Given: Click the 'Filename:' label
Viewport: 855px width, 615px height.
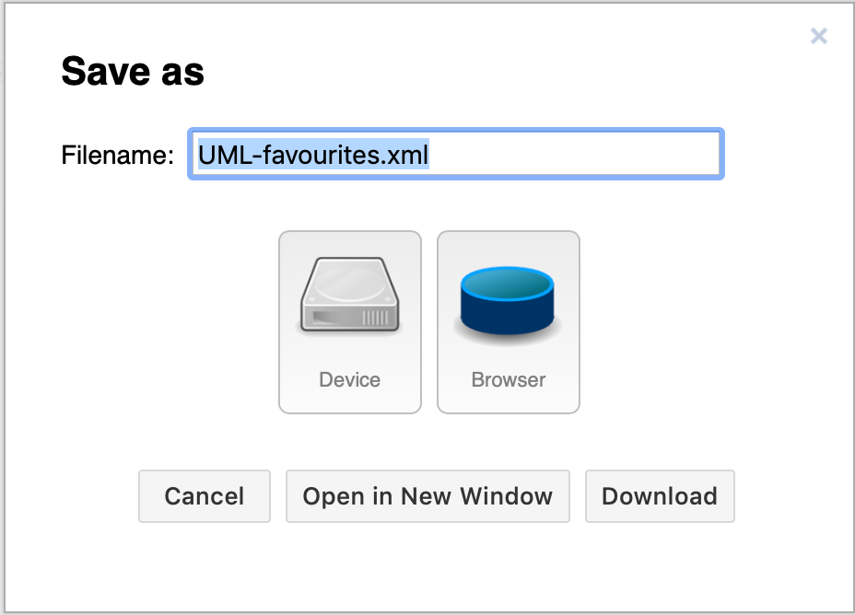Looking at the screenshot, I should click(x=118, y=155).
